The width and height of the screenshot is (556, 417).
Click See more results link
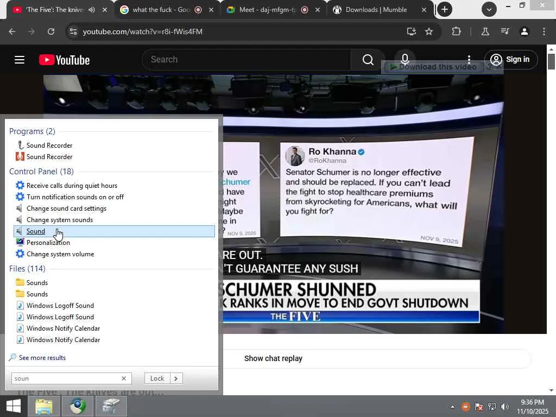pyautogui.click(x=42, y=358)
